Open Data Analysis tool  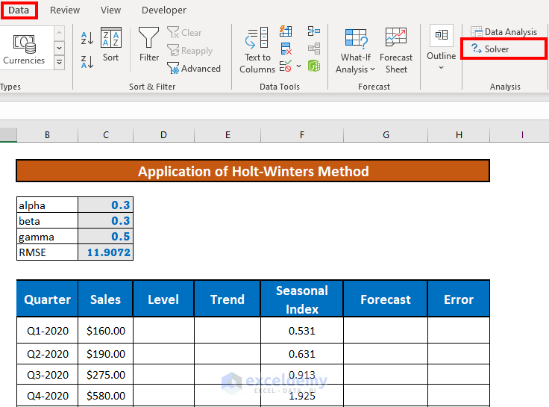tap(503, 32)
